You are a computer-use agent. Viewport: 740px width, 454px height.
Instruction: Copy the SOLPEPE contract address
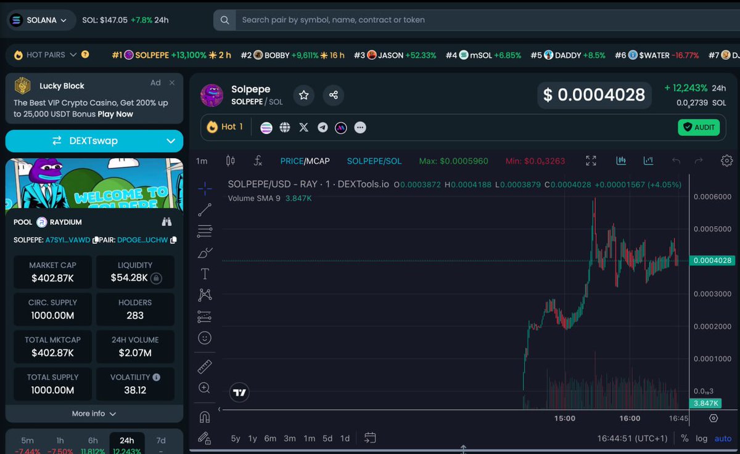click(x=95, y=240)
